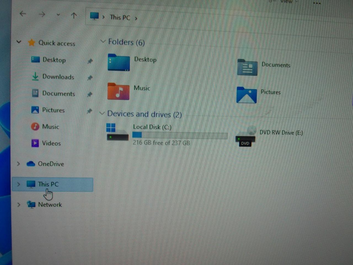Open recent locations dropdown arrow
This screenshot has height=265, width=353.
point(58,15)
